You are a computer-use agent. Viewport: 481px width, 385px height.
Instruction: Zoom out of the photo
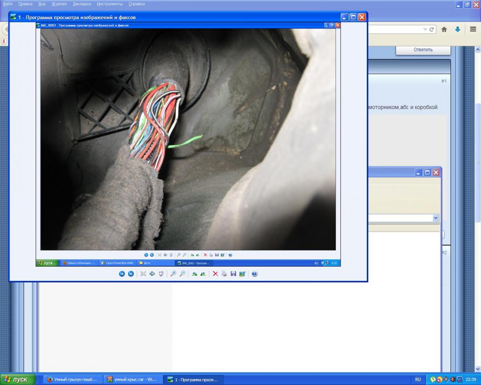point(182,274)
